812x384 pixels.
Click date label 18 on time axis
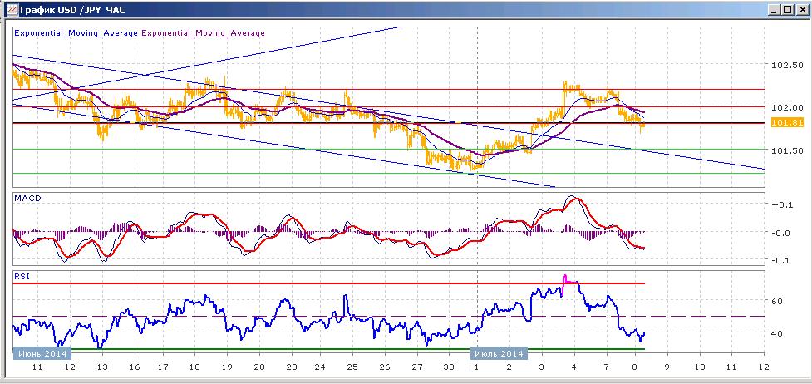[x=196, y=367]
